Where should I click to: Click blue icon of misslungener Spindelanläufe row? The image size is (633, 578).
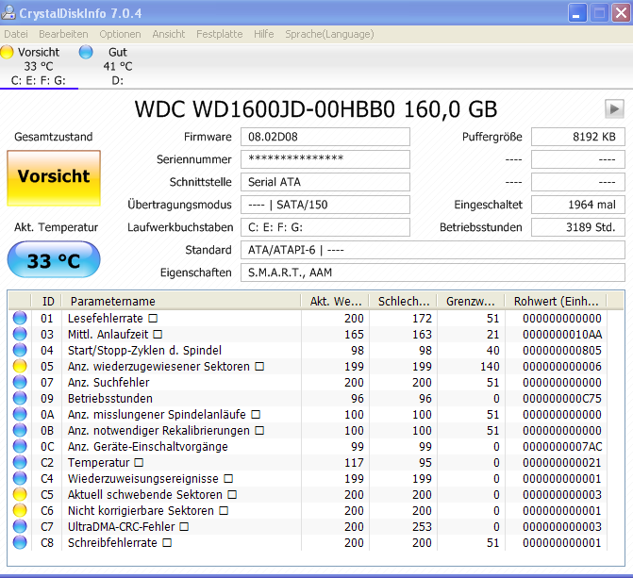click(x=20, y=415)
